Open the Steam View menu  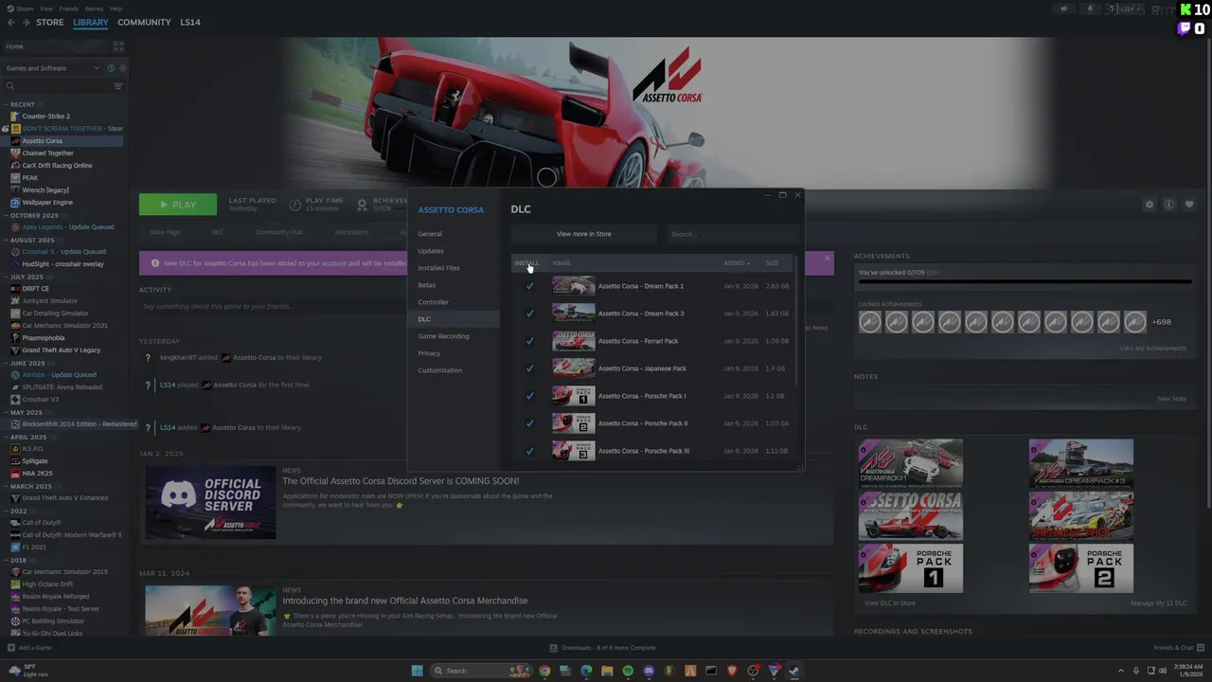(x=46, y=9)
